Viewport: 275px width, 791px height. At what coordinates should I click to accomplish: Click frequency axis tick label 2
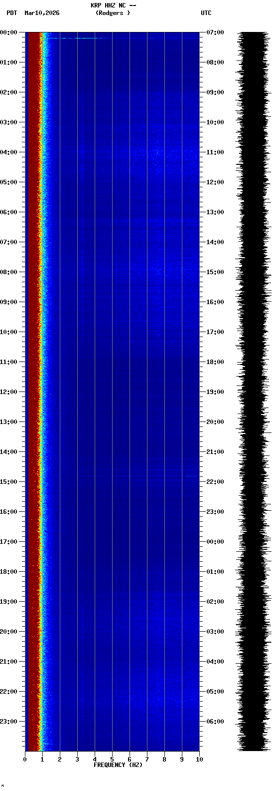(60, 760)
